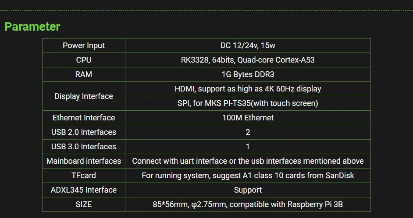The width and height of the screenshot is (413, 218).
Task: Click the Parameter heading
Action: coord(32,26)
